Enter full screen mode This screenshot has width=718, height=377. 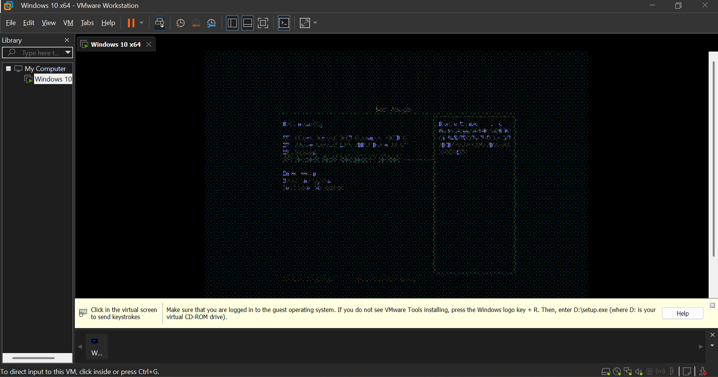click(263, 23)
